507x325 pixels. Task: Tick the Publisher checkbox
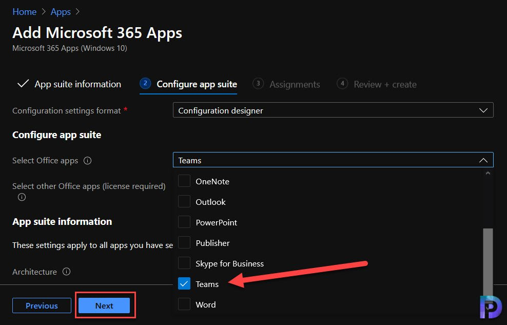point(184,242)
